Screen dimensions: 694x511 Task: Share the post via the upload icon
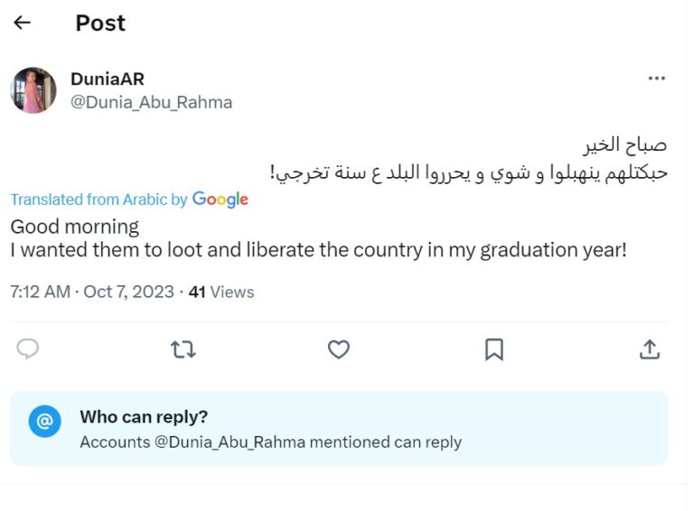click(x=649, y=349)
